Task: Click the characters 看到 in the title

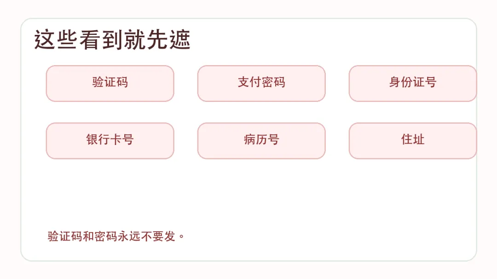Action: tap(101, 40)
